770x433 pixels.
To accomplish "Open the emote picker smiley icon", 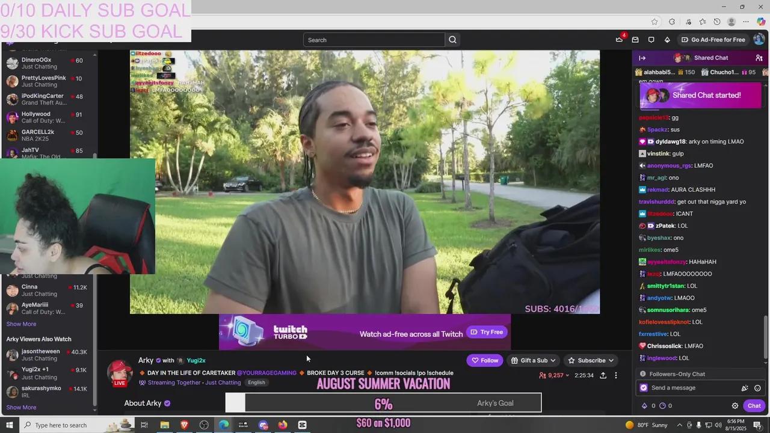I will point(757,388).
